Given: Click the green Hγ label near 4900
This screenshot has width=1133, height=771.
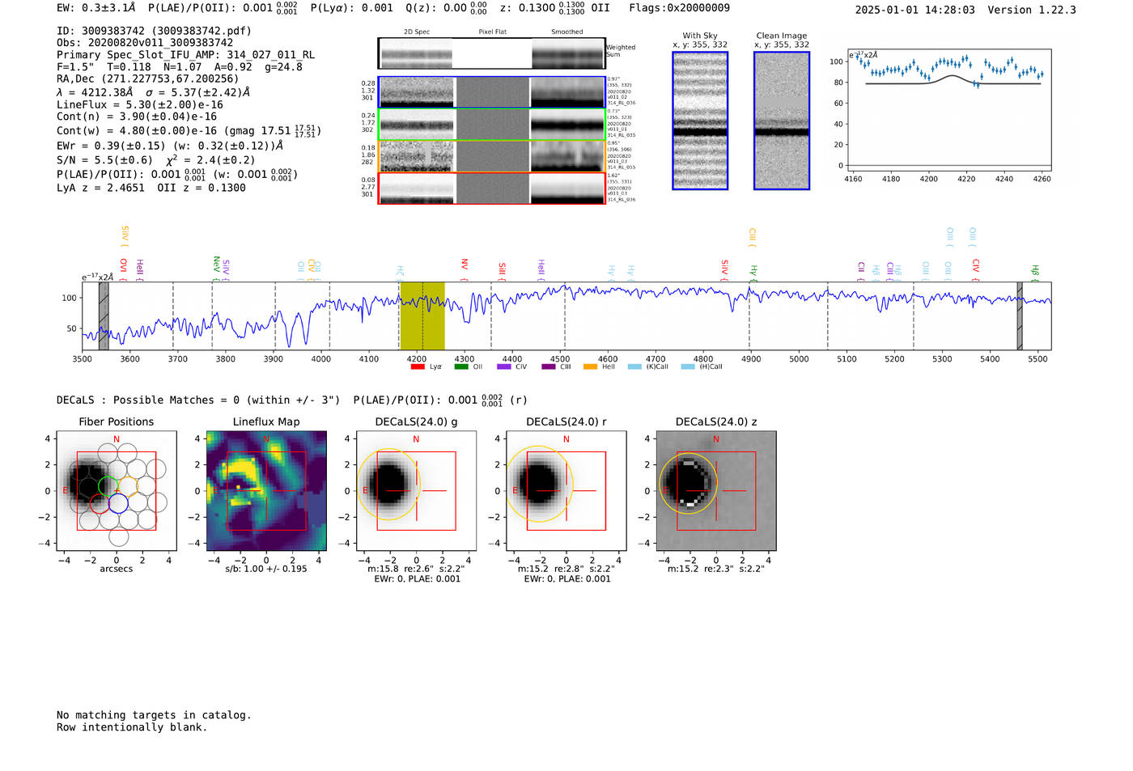Looking at the screenshot, I should (x=753, y=272).
